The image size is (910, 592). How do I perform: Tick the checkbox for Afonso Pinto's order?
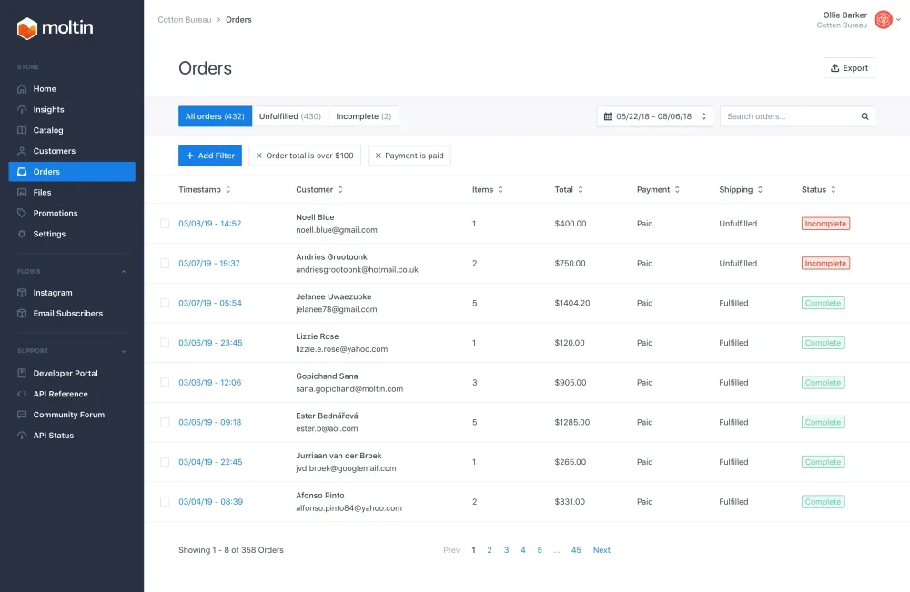pyautogui.click(x=165, y=502)
